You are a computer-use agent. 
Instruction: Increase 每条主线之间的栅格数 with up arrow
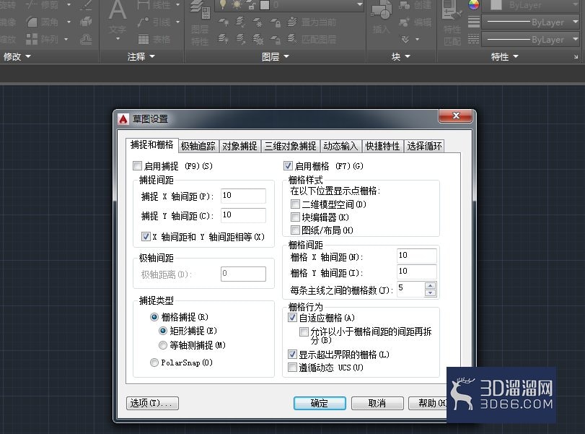point(430,286)
